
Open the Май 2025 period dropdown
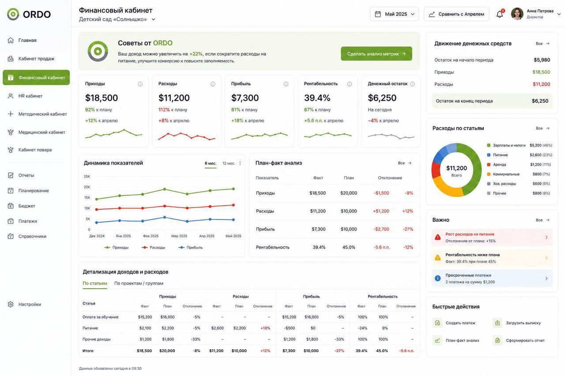(x=394, y=14)
